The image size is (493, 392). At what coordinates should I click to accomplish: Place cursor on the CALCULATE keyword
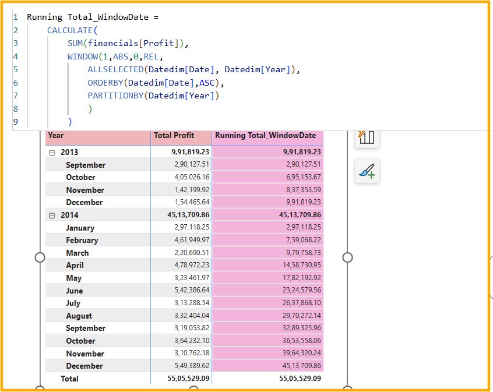pos(71,30)
